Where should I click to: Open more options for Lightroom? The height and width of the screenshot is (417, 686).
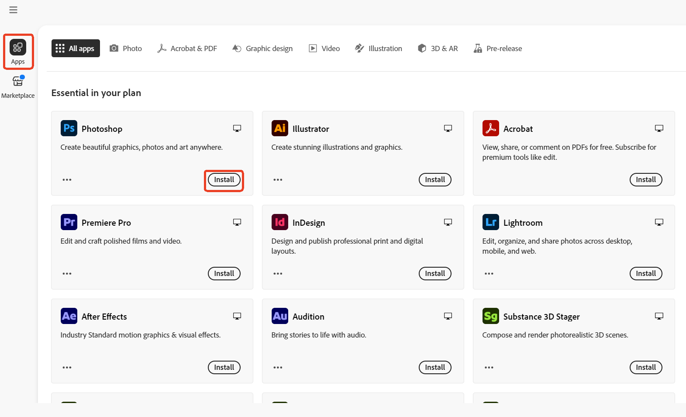point(489,274)
